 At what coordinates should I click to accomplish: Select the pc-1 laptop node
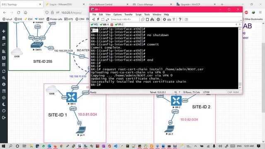tap(81, 130)
